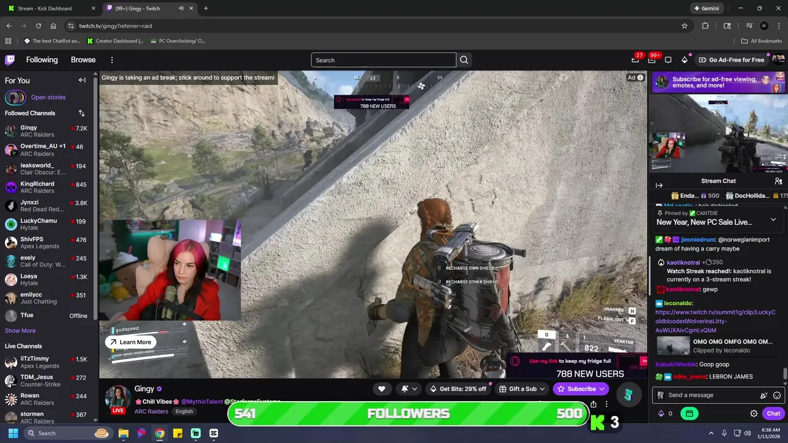Open the three-dot More menu beside Browse

(112, 60)
